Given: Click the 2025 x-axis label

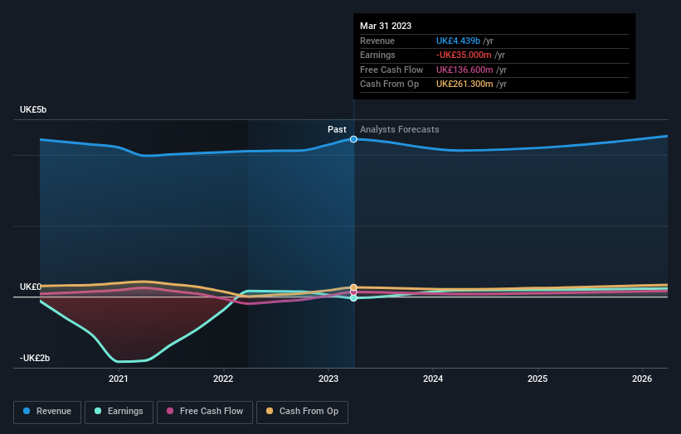Looking at the screenshot, I should [538, 379].
